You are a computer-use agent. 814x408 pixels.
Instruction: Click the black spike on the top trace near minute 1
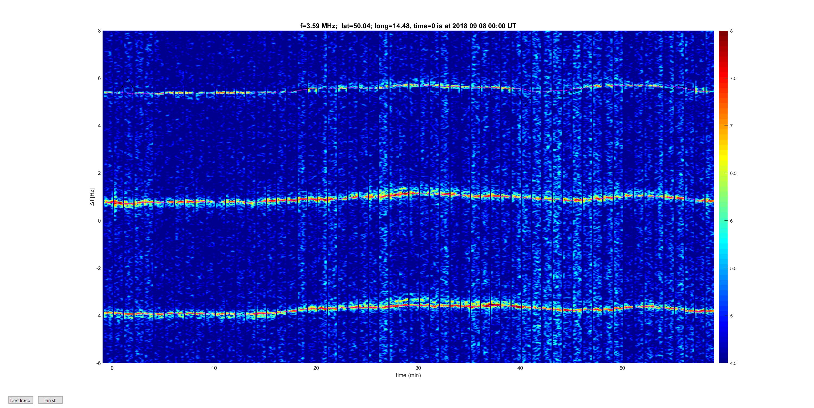click(x=128, y=80)
